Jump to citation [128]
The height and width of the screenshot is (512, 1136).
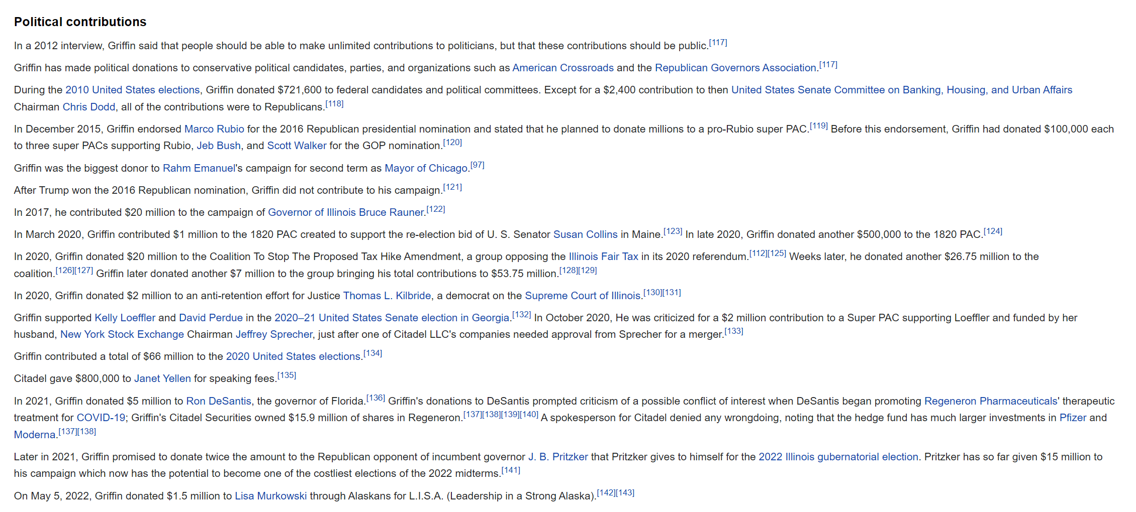point(569,271)
